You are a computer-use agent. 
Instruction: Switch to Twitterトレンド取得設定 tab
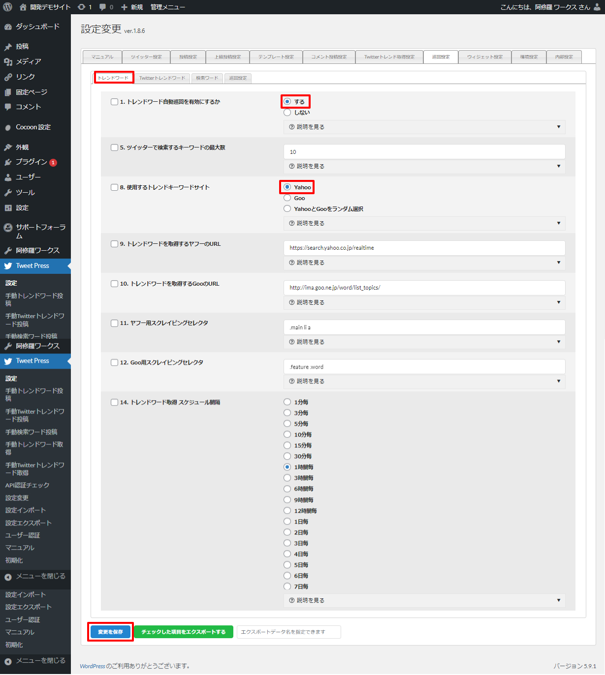pyautogui.click(x=389, y=57)
